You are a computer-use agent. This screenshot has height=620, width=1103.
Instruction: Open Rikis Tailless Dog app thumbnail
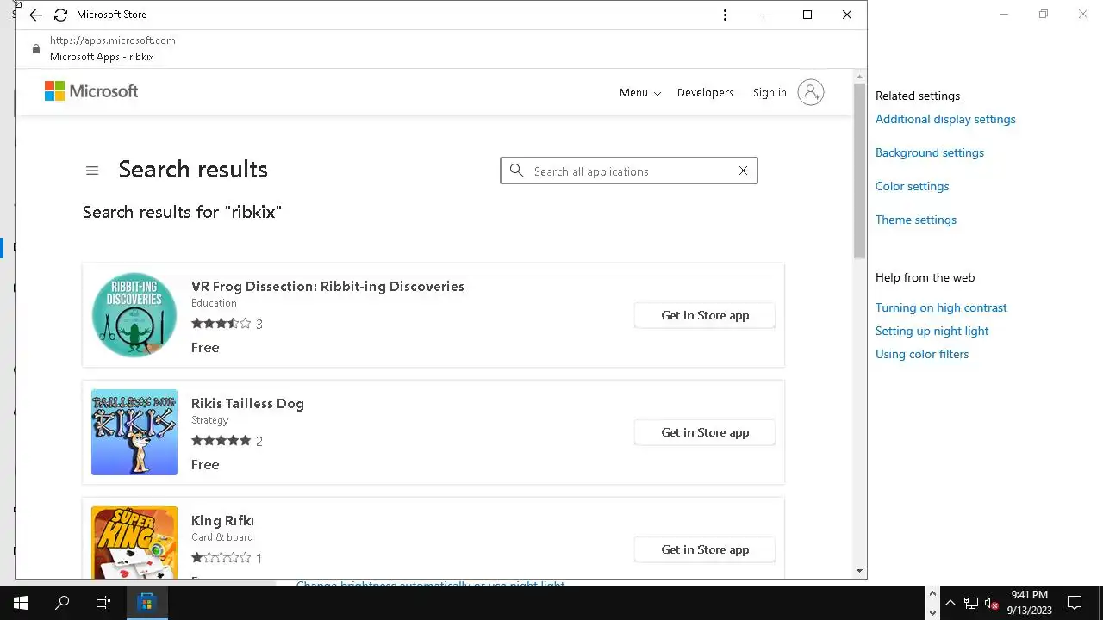pyautogui.click(x=134, y=432)
